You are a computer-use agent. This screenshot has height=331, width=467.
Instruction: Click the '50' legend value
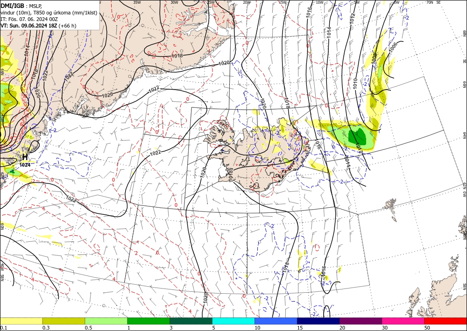(x=427, y=328)
